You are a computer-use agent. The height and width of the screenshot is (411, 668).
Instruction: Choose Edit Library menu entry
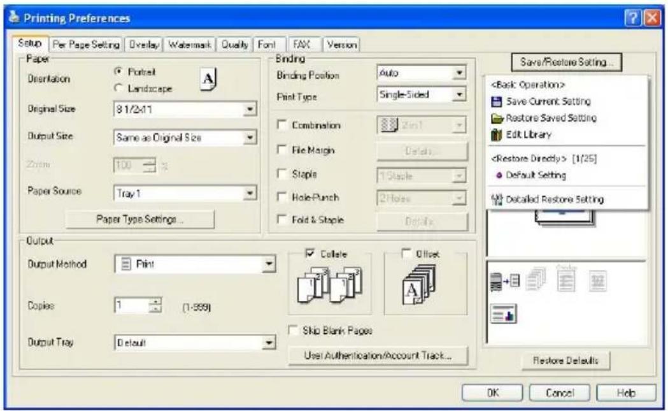point(529,134)
